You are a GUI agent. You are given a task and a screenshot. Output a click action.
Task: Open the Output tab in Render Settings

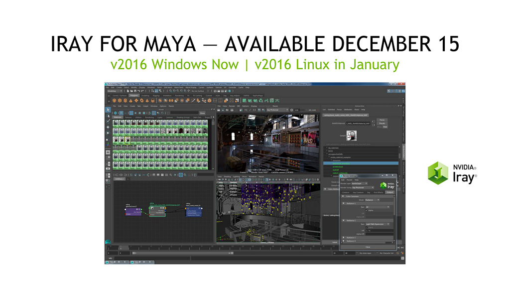pos(389,192)
